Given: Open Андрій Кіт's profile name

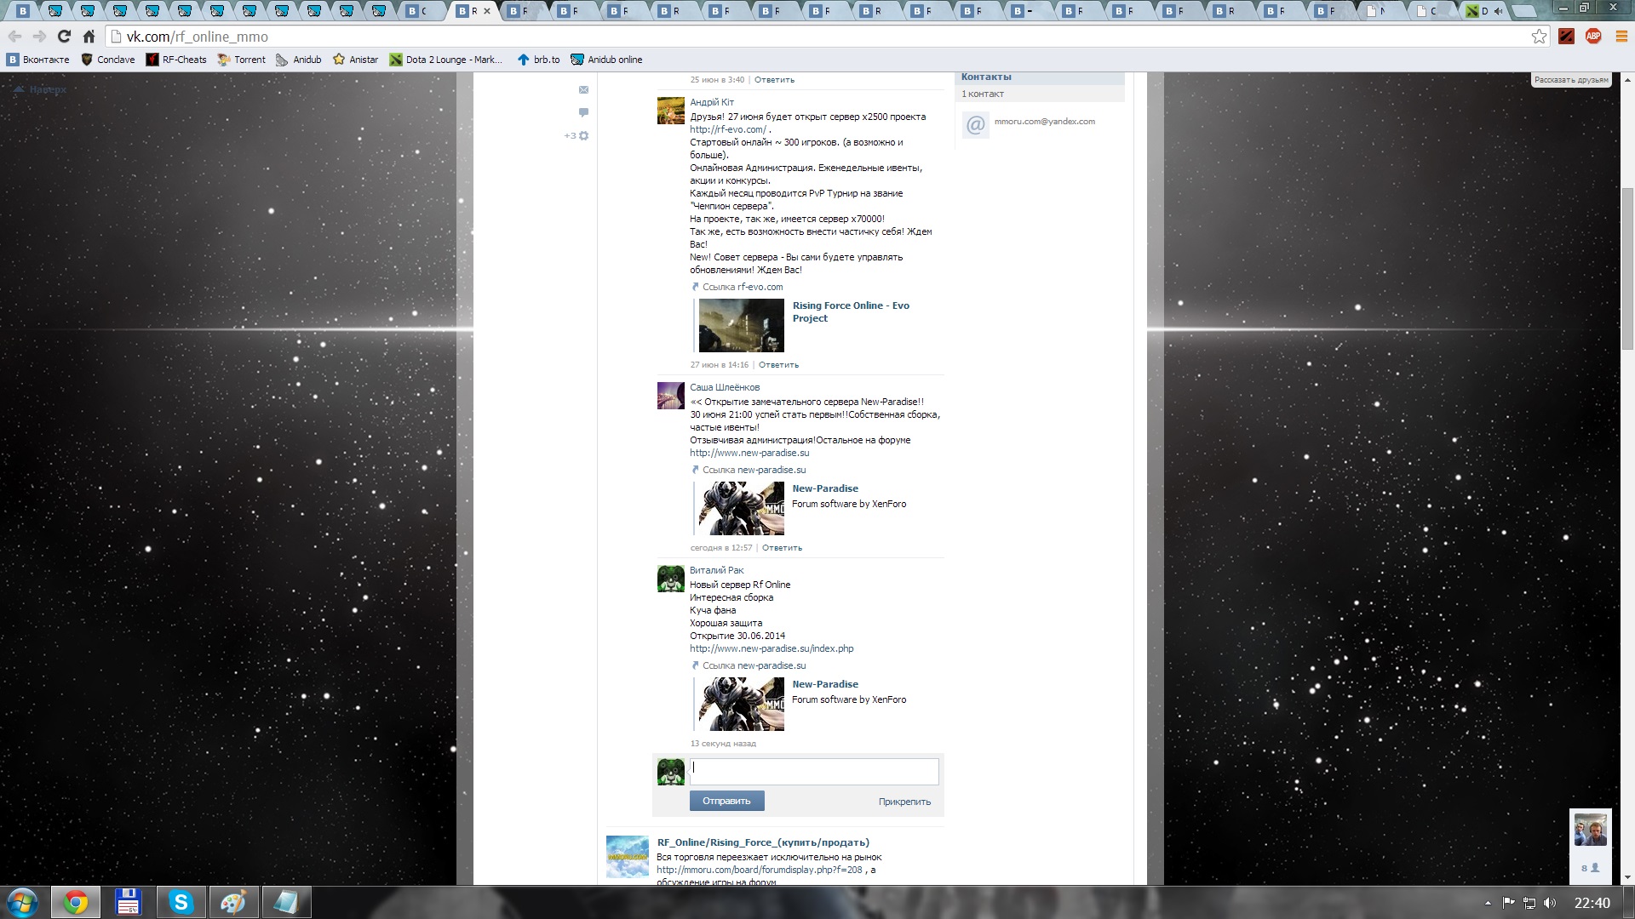Looking at the screenshot, I should coord(712,102).
